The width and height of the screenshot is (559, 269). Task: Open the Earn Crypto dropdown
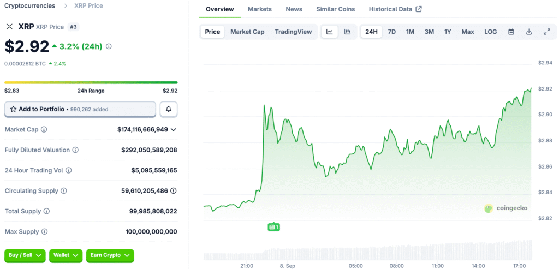click(x=110, y=255)
